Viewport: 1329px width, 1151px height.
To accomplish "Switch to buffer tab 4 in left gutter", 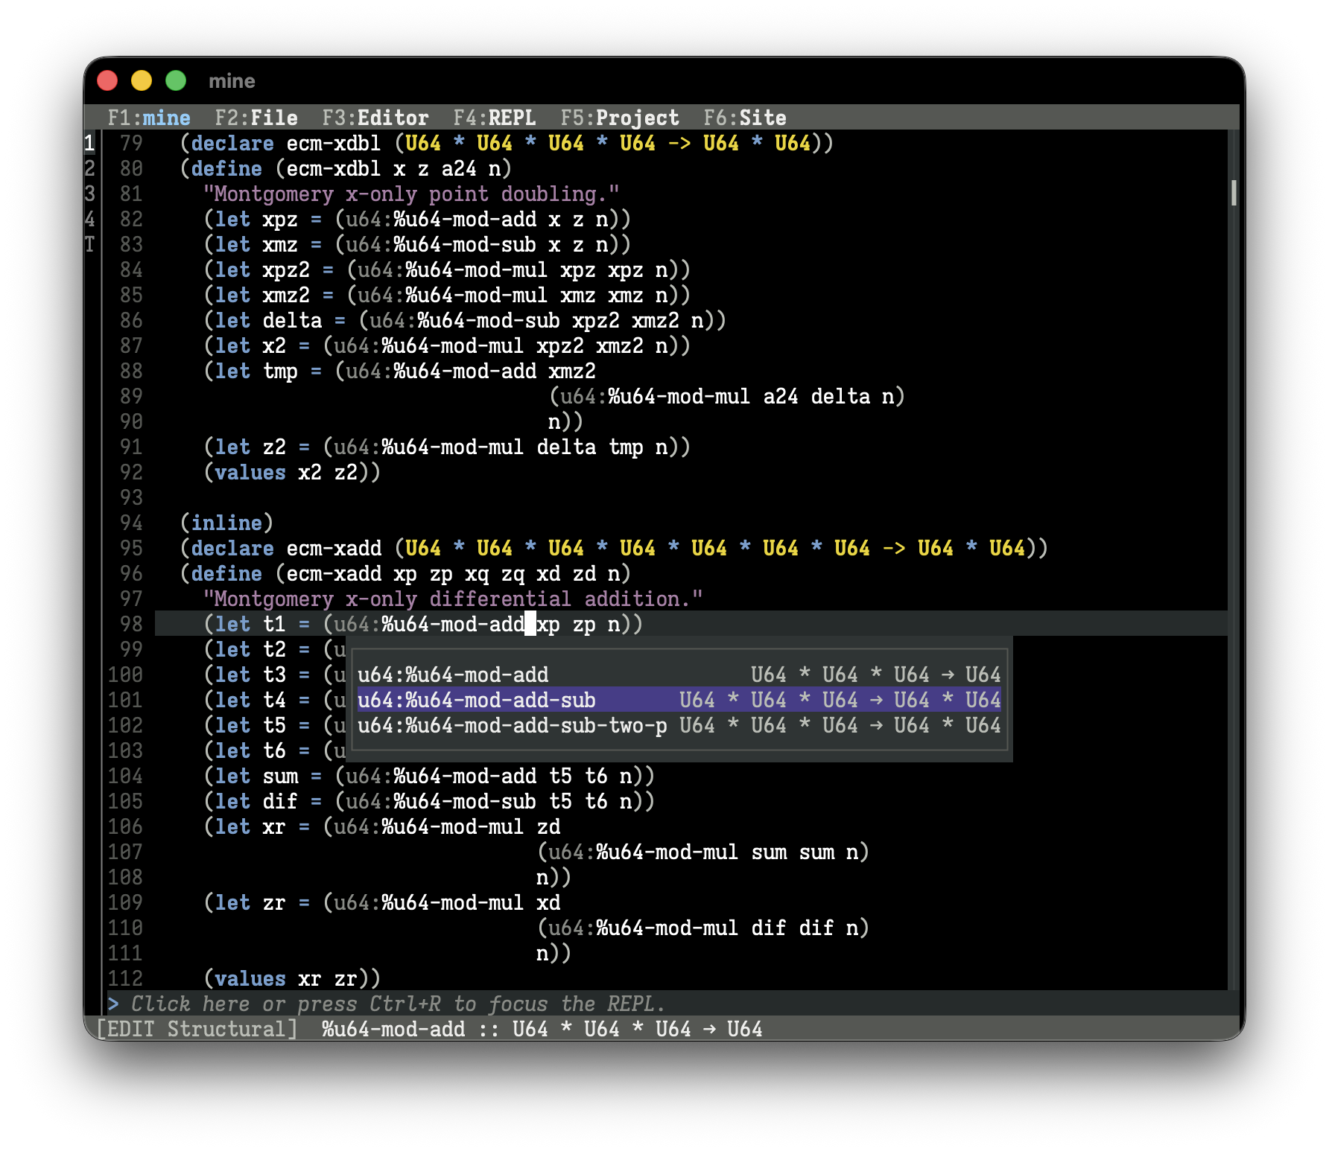I will coord(89,219).
